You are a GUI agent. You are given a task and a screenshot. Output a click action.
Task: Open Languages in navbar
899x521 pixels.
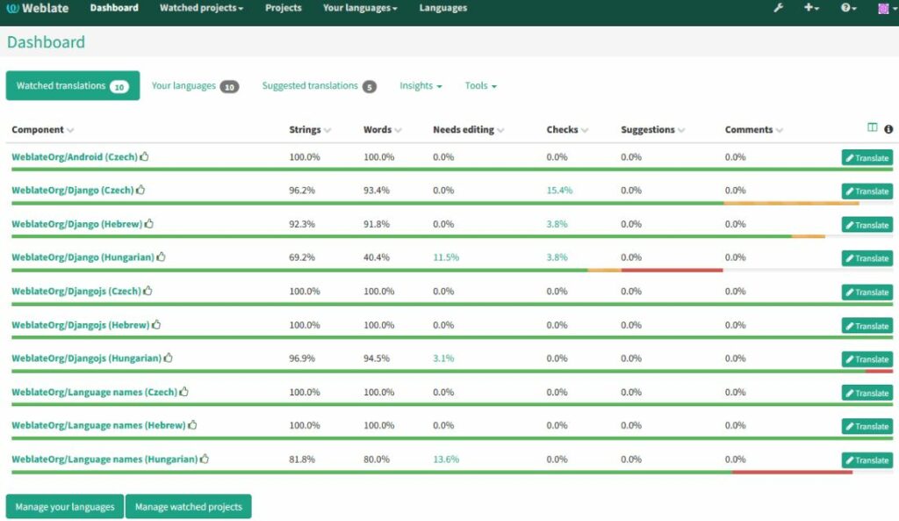(443, 8)
